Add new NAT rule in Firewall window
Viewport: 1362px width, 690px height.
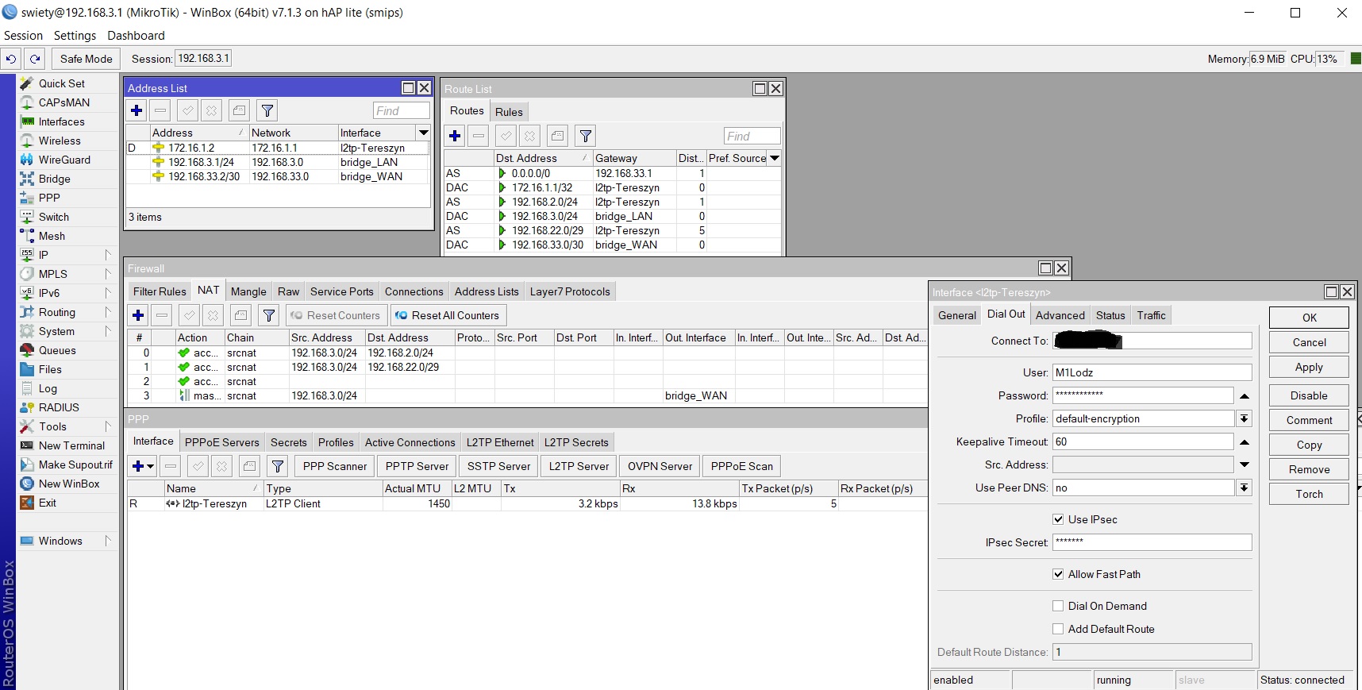pyautogui.click(x=138, y=315)
